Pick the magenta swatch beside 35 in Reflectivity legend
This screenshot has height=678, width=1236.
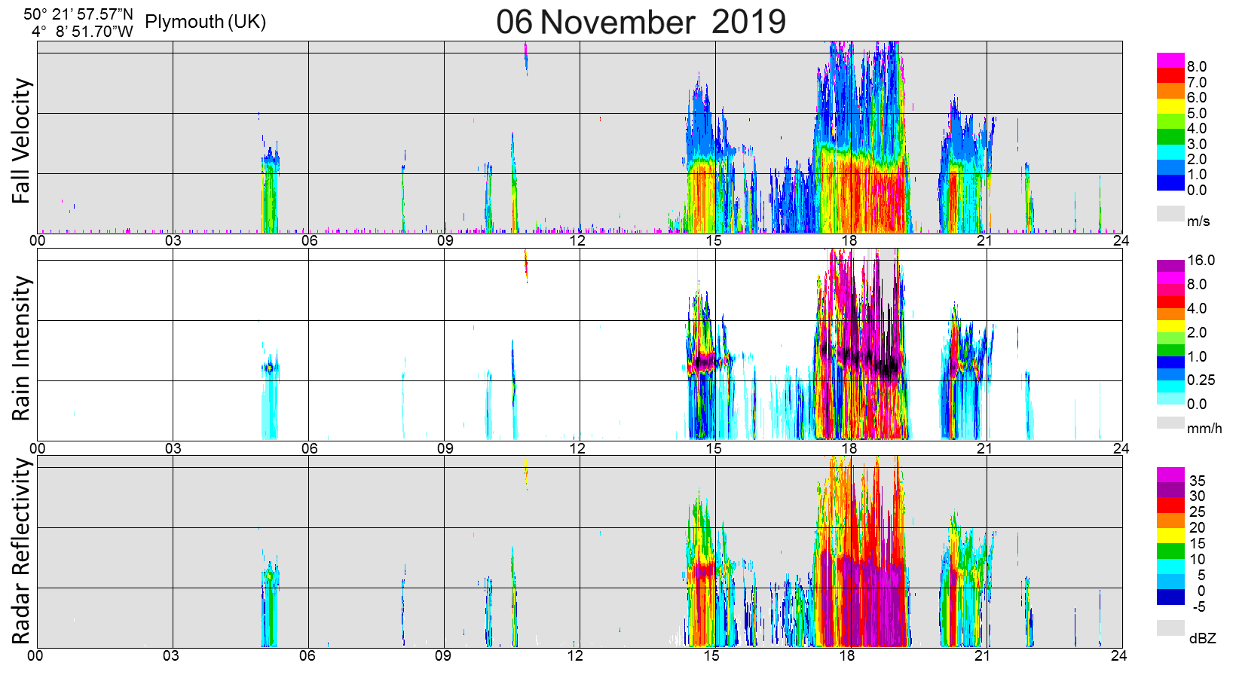(1170, 475)
